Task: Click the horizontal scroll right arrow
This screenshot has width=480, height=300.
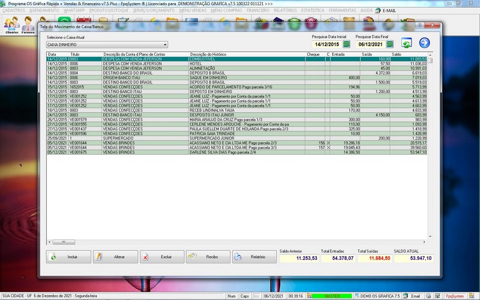Action: click(x=424, y=242)
